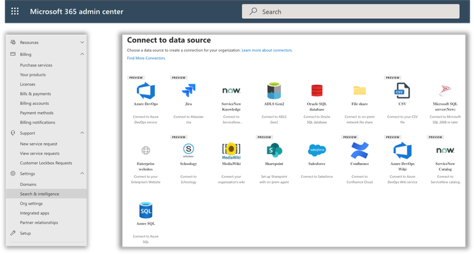Click the Billing card icon in sidebar

click(x=13, y=54)
